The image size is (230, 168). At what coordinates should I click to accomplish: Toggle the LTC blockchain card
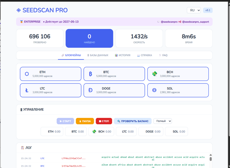coord(51,90)
